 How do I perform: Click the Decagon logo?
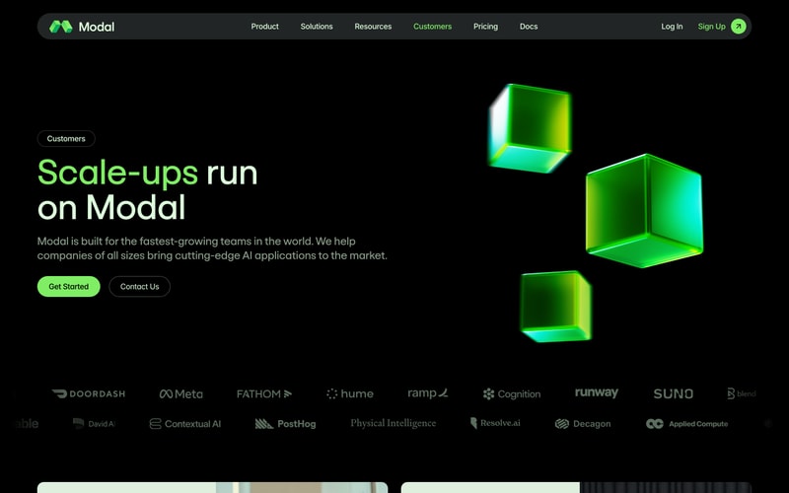[x=583, y=424]
